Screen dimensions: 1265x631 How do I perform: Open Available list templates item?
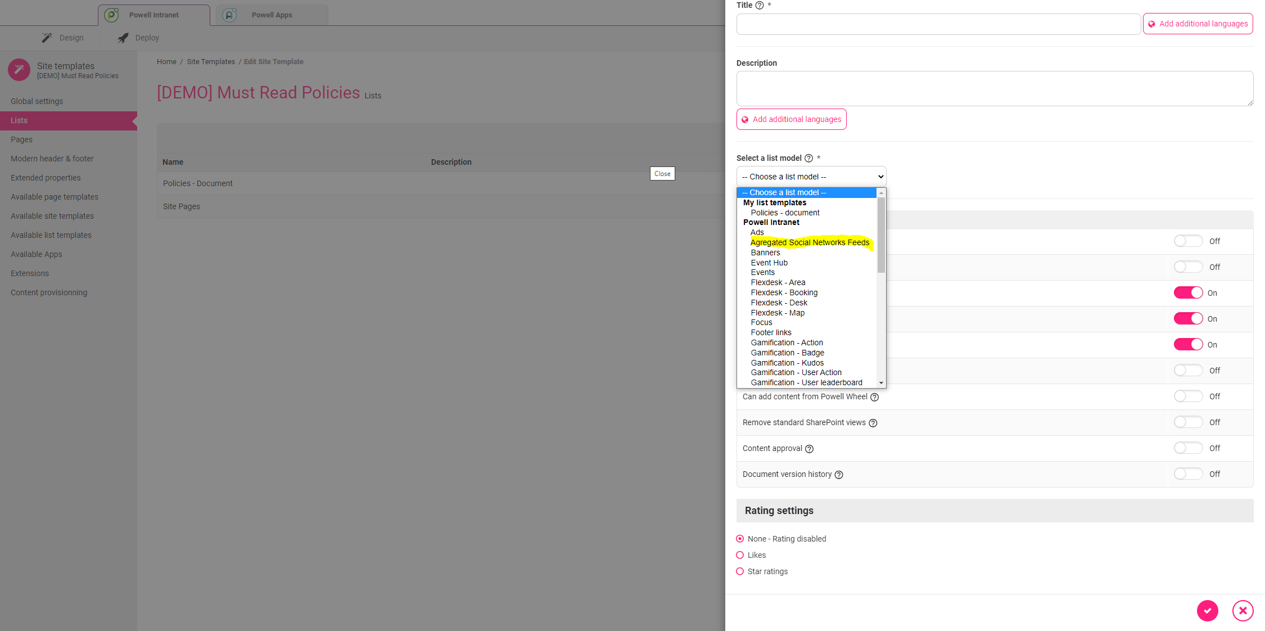(x=51, y=235)
